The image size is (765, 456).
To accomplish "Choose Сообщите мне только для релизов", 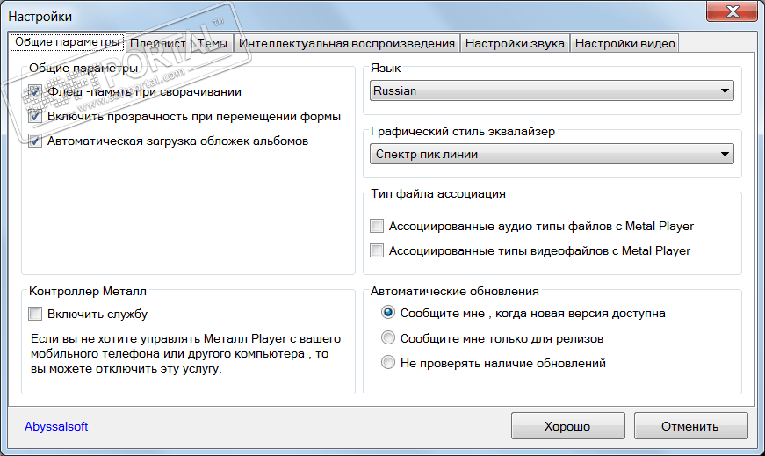I will [388, 338].
